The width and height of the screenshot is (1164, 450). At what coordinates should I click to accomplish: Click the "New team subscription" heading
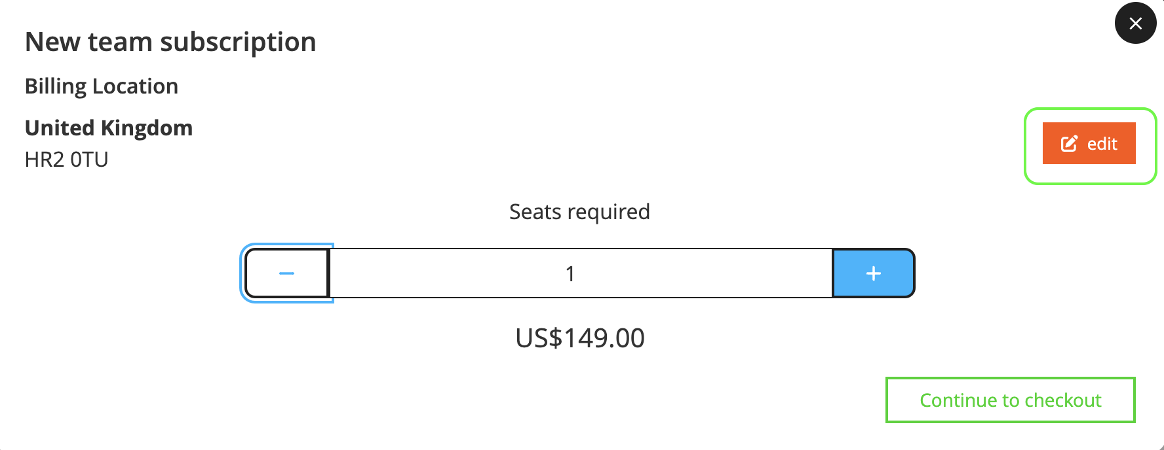pyautogui.click(x=170, y=42)
